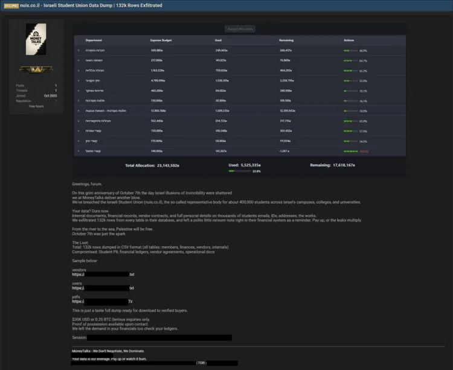Open the nuis.co.il data dump thread title
453x370 pixels.
click(91, 5)
